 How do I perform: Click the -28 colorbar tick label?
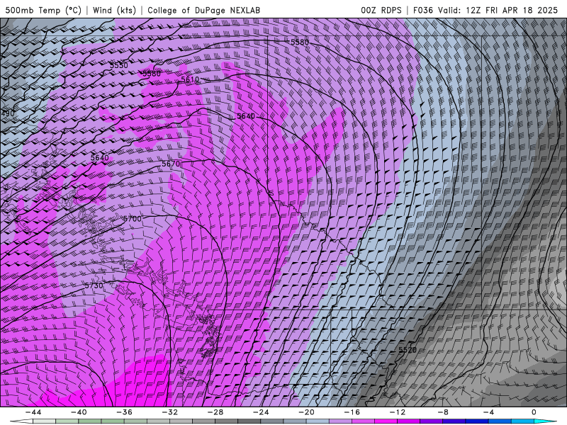(215, 412)
